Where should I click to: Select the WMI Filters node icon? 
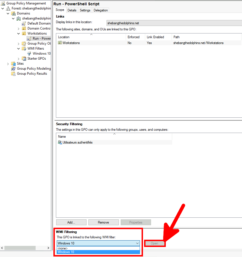coord(23,48)
